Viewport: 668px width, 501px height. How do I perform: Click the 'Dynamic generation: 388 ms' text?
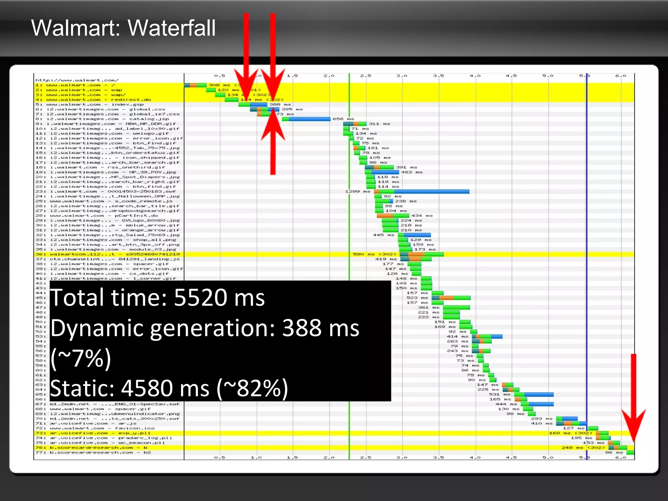[205, 328]
